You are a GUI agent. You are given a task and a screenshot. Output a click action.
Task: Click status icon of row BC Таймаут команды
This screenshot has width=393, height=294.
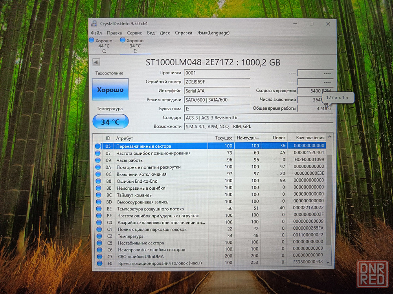[99, 195]
